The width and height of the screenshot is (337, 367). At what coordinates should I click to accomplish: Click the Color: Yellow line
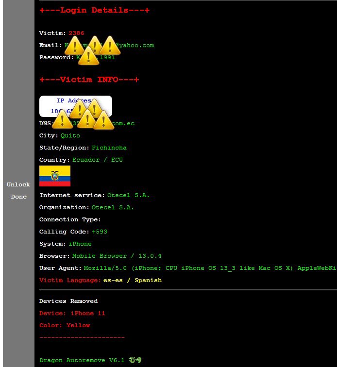pos(65,325)
